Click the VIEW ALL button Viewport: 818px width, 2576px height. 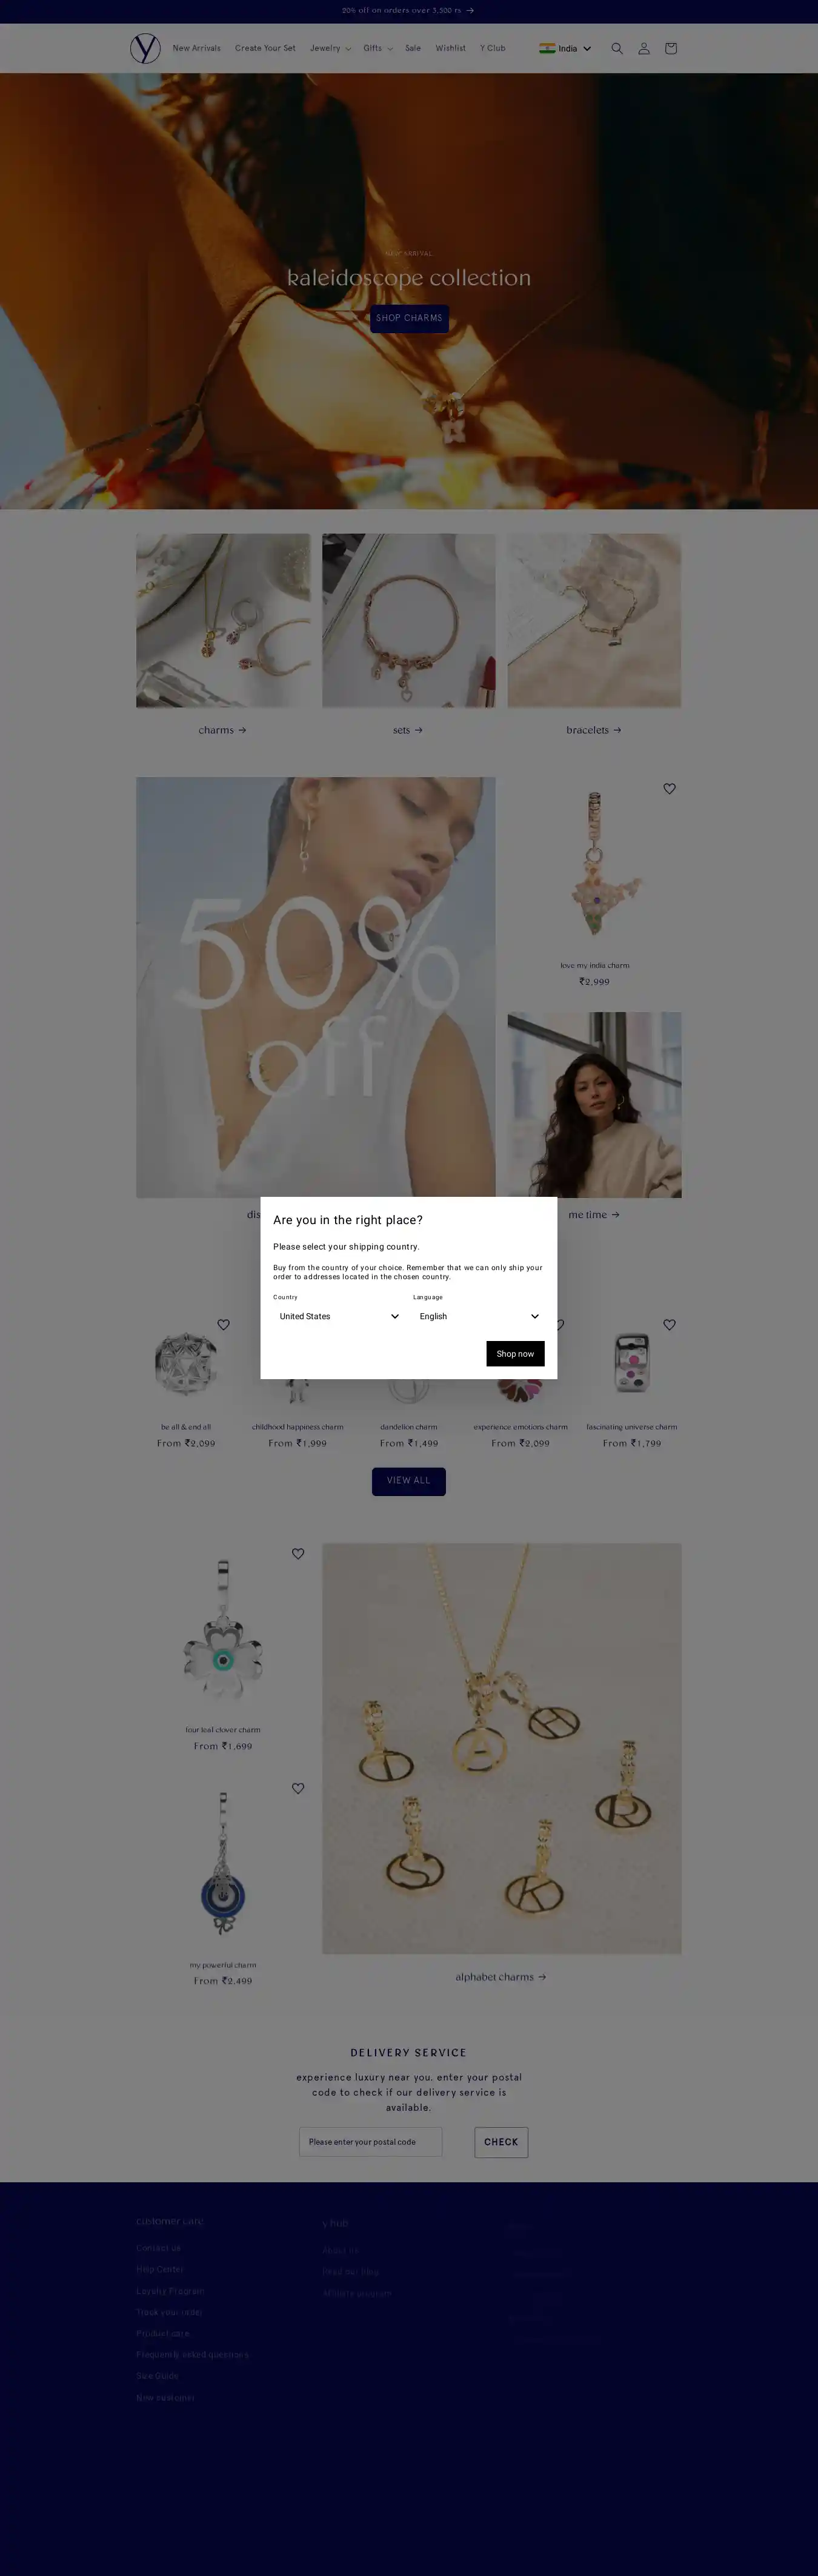(409, 1481)
